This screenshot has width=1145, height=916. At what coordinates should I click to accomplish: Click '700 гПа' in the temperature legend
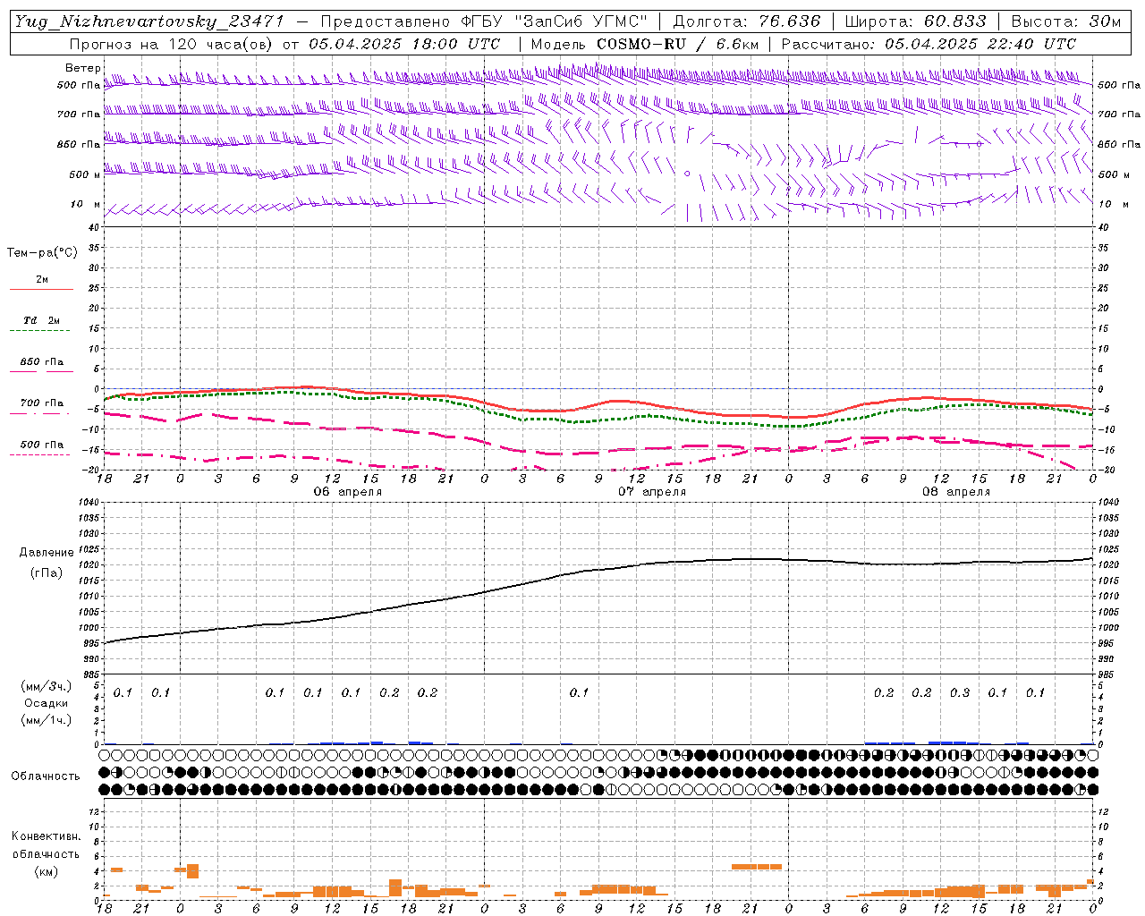pyautogui.click(x=41, y=403)
